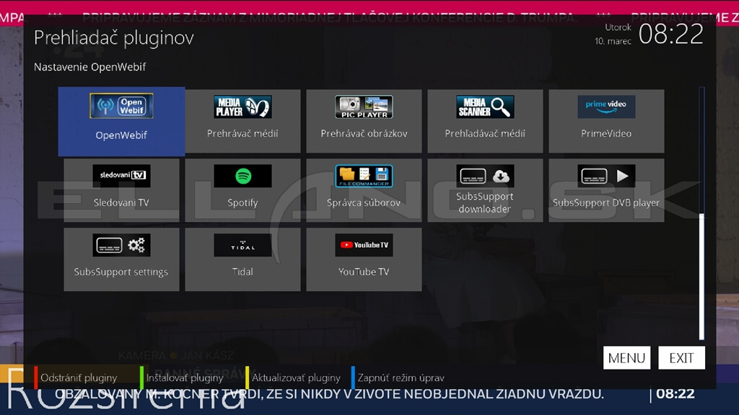Image resolution: width=739 pixels, height=415 pixels.
Task: Select yellow Aktualizovať pluginy option
Action: pyautogui.click(x=296, y=378)
